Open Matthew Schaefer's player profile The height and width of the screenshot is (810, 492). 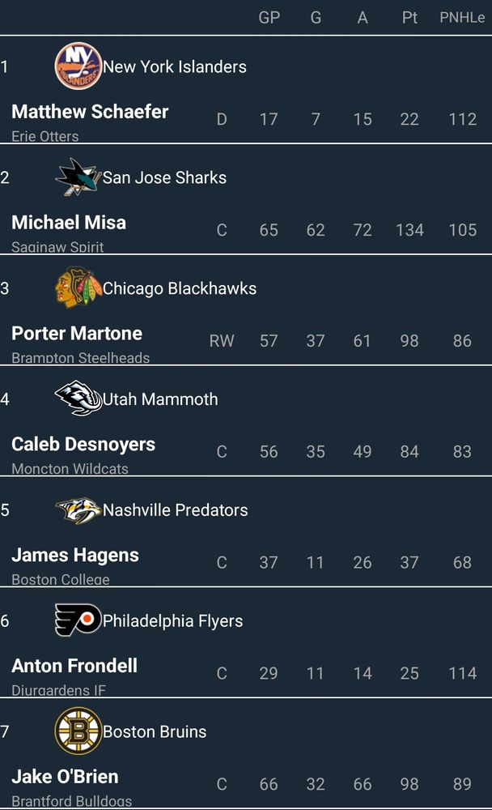pyautogui.click(x=90, y=112)
